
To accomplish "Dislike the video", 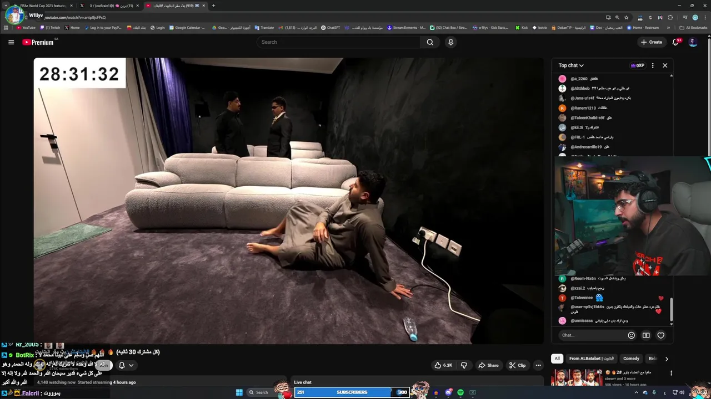I will [x=464, y=365].
